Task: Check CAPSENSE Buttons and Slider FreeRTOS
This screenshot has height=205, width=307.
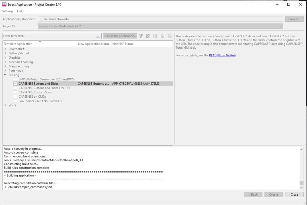Action: coord(15,88)
